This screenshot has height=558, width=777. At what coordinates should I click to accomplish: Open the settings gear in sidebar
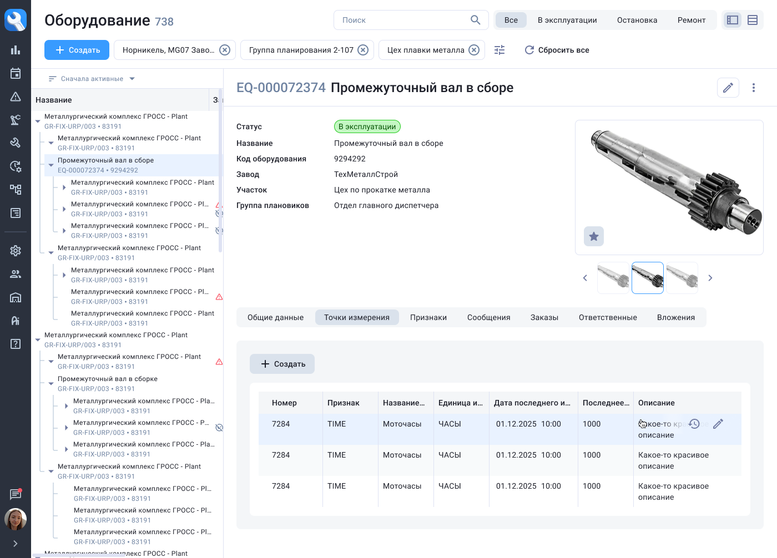pyautogui.click(x=16, y=251)
